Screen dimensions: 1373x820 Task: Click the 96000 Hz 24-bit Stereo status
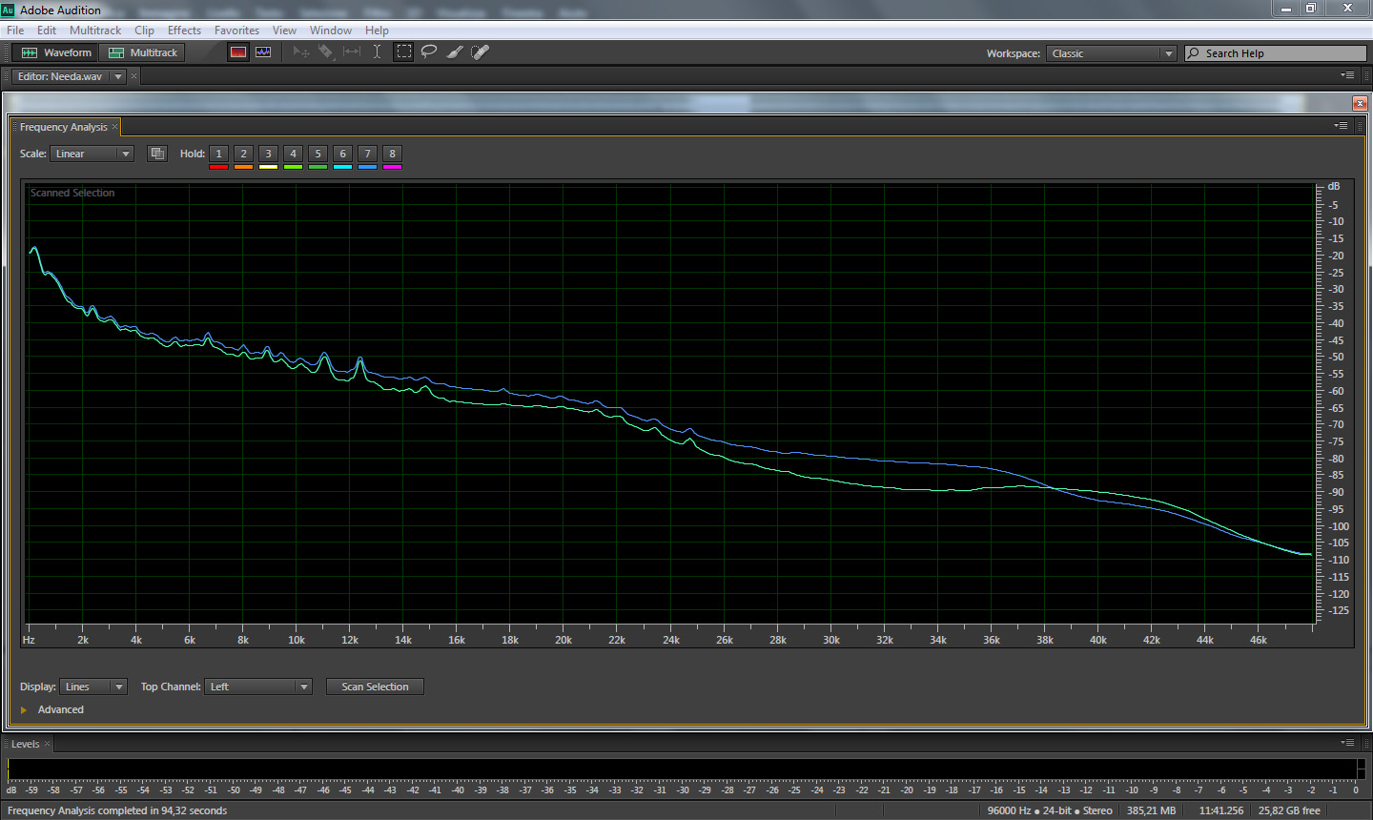(1050, 810)
